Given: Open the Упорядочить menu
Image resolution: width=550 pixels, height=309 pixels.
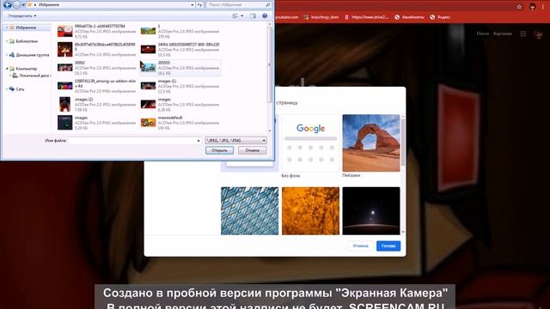Looking at the screenshot, I should tap(22, 16).
